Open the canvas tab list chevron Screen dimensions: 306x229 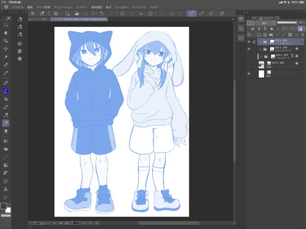(233, 19)
